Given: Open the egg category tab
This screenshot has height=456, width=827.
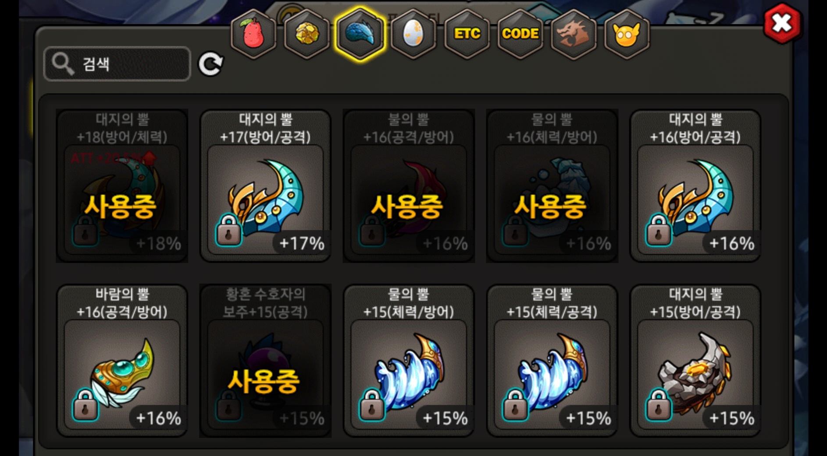Looking at the screenshot, I should coord(413,34).
